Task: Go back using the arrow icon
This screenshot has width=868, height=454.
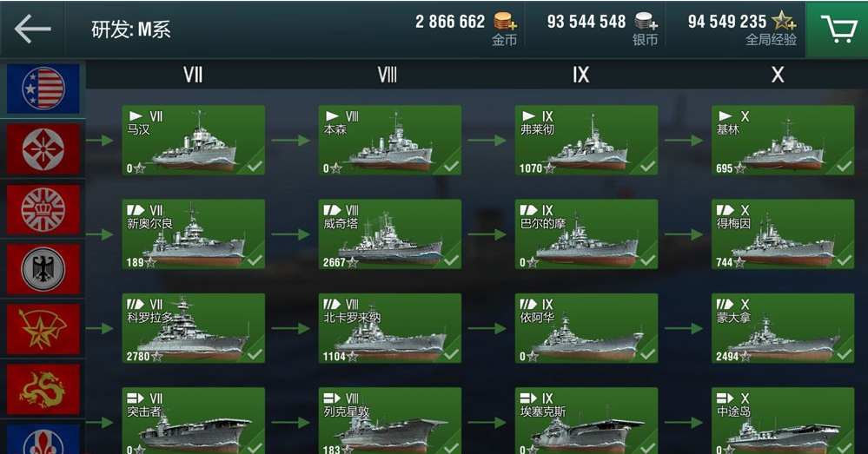Action: coord(32,29)
